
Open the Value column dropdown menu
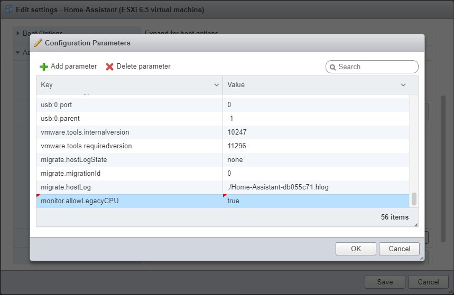[x=403, y=85]
